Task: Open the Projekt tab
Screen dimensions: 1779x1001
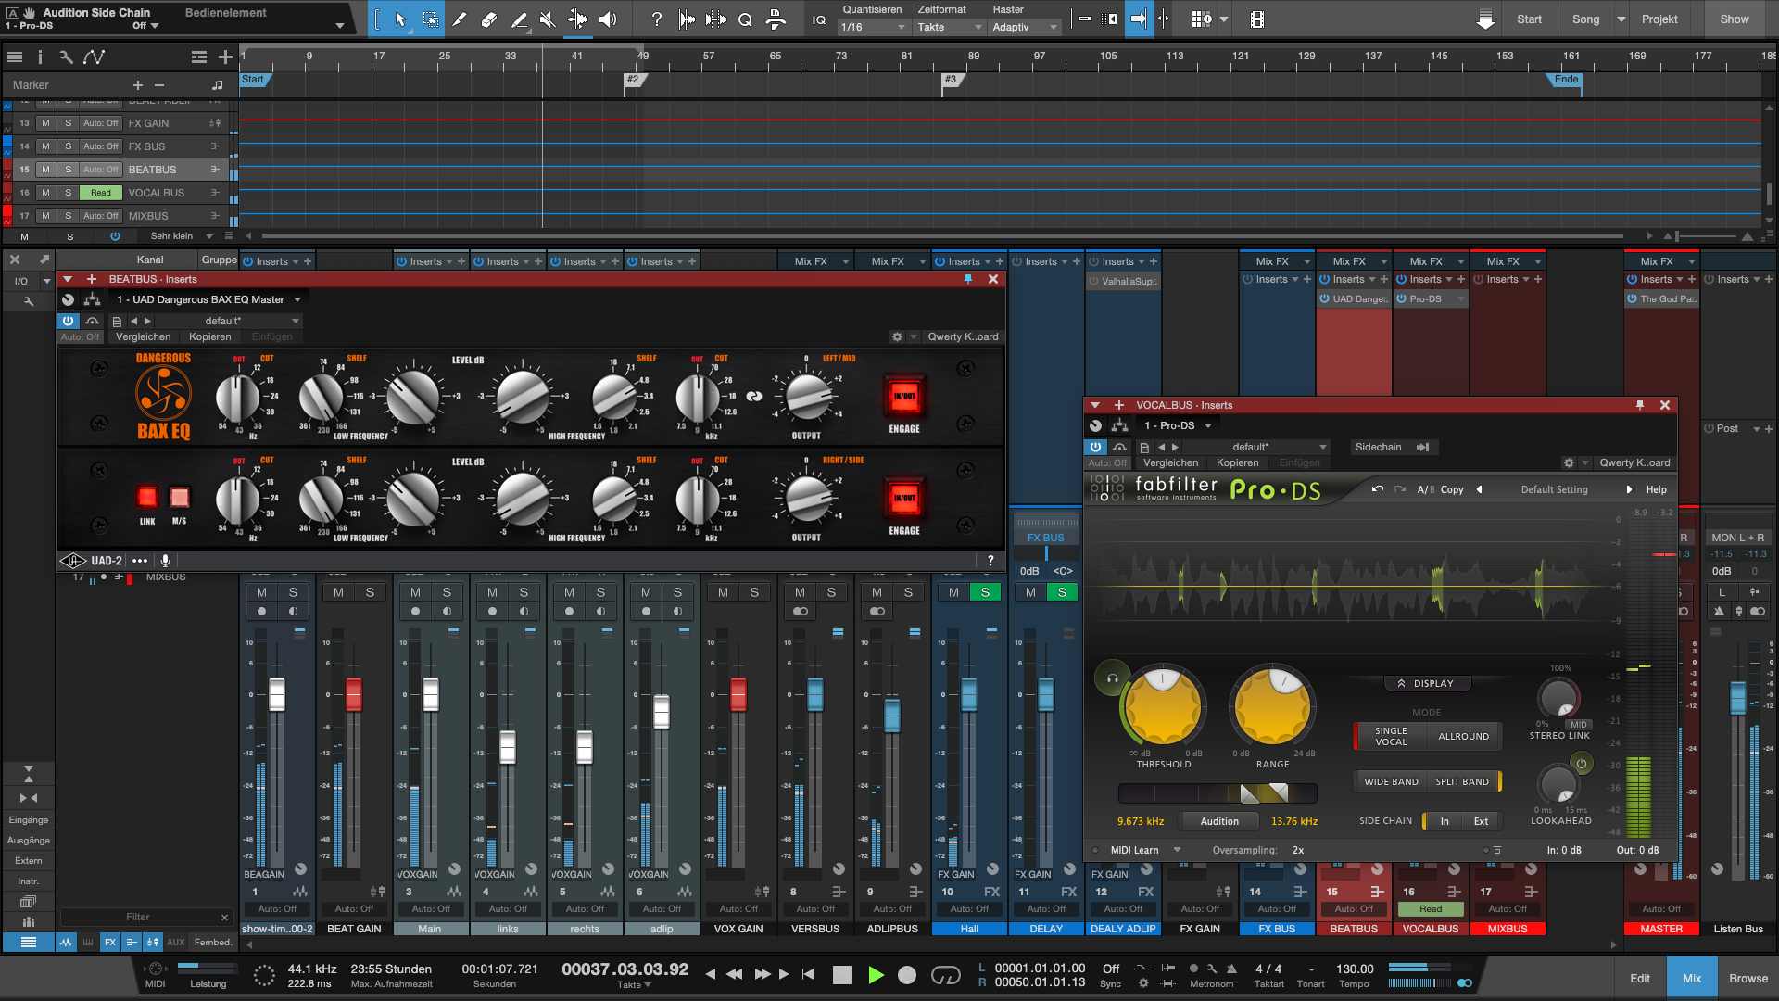Action: [1659, 19]
